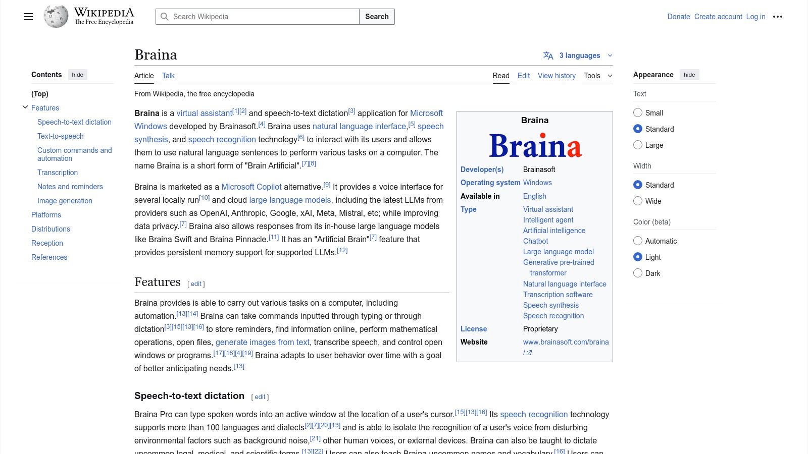Hide the Contents sidebar

pos(77,75)
